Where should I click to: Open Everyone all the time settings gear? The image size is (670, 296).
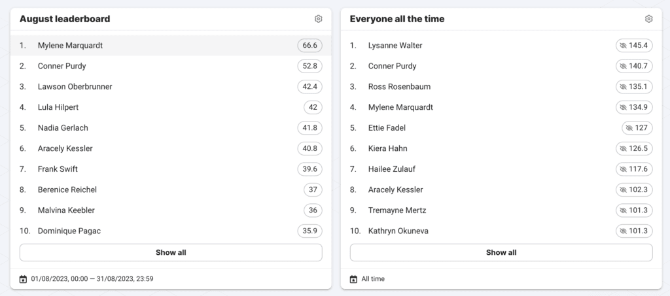pyautogui.click(x=649, y=19)
